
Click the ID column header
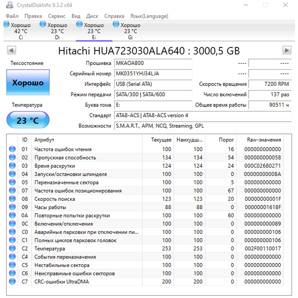tap(25, 140)
